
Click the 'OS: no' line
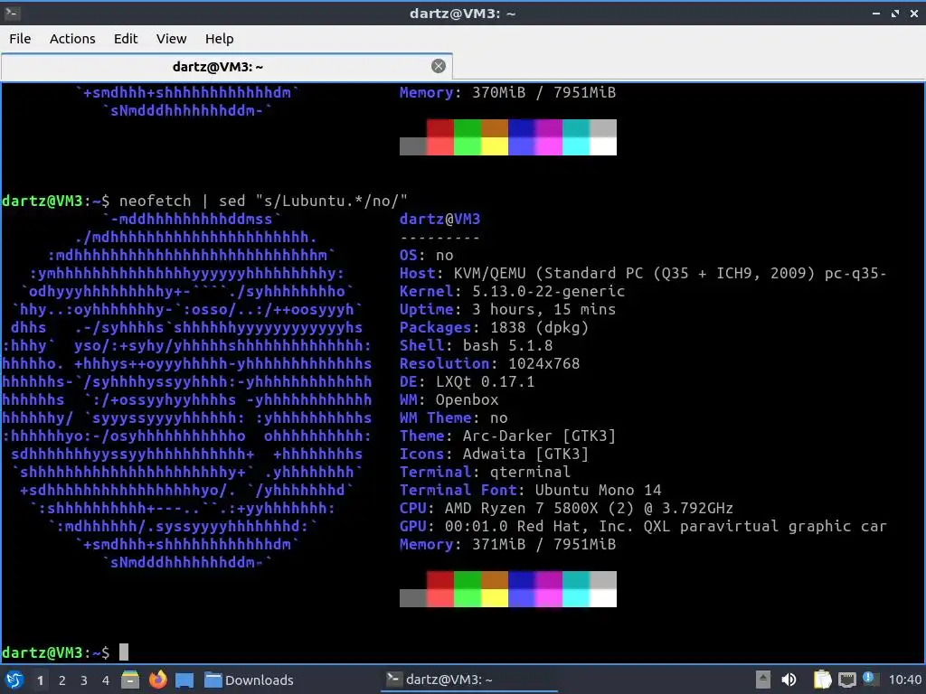coord(427,255)
